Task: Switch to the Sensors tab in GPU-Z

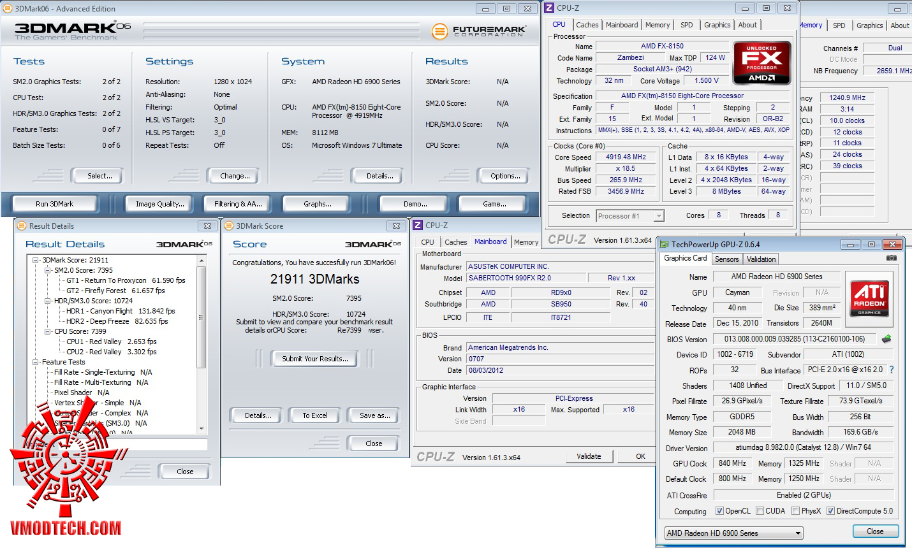Action: tap(726, 259)
